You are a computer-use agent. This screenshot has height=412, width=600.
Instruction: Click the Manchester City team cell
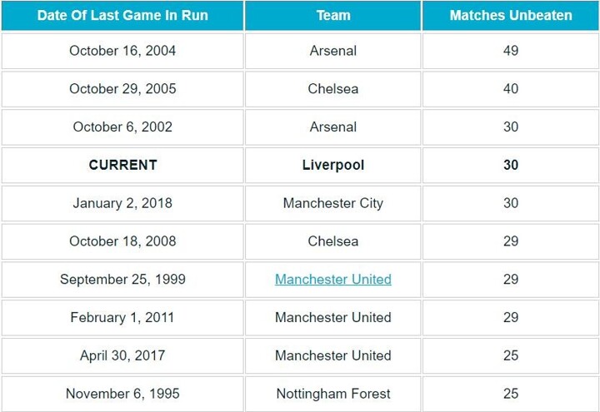pyautogui.click(x=332, y=203)
